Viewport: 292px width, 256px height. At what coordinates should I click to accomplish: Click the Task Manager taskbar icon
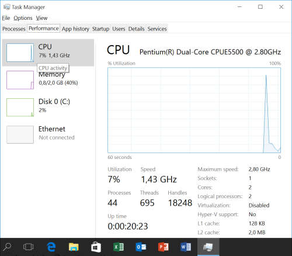tap(208, 247)
